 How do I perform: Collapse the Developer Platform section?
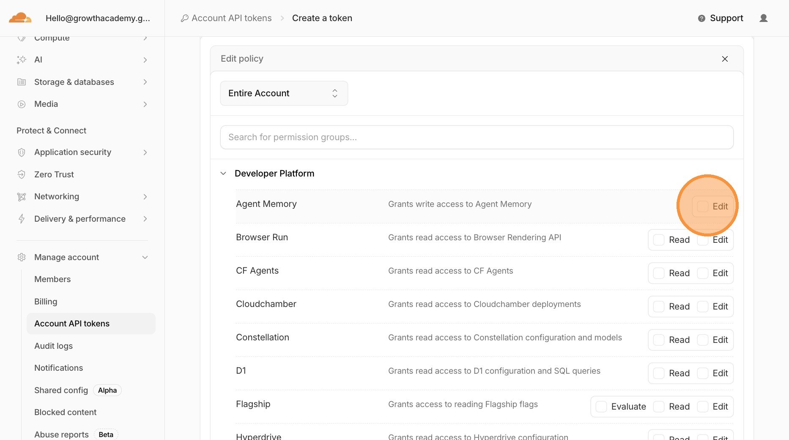[223, 174]
